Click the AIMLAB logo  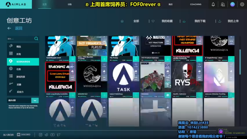click(x=16, y=4)
